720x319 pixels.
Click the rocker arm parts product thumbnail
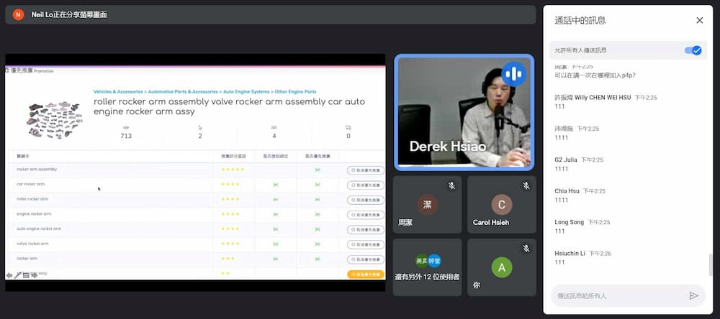click(x=50, y=117)
